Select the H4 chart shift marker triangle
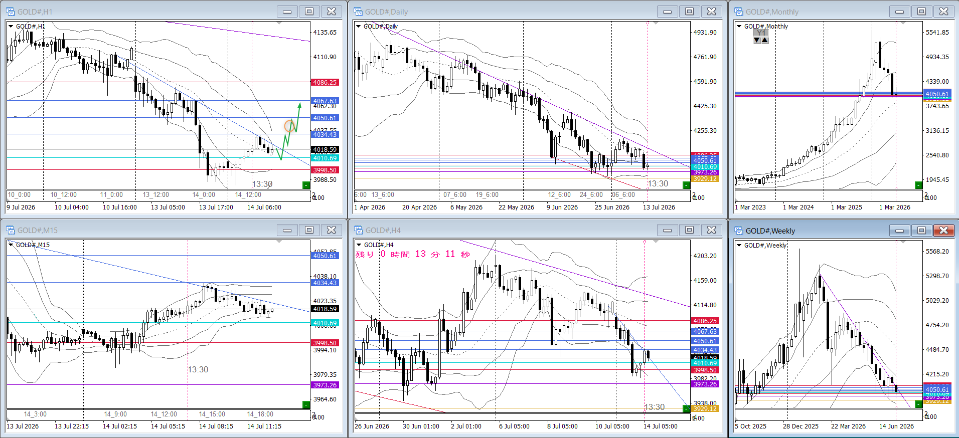This screenshot has height=438, width=959. 655,242
